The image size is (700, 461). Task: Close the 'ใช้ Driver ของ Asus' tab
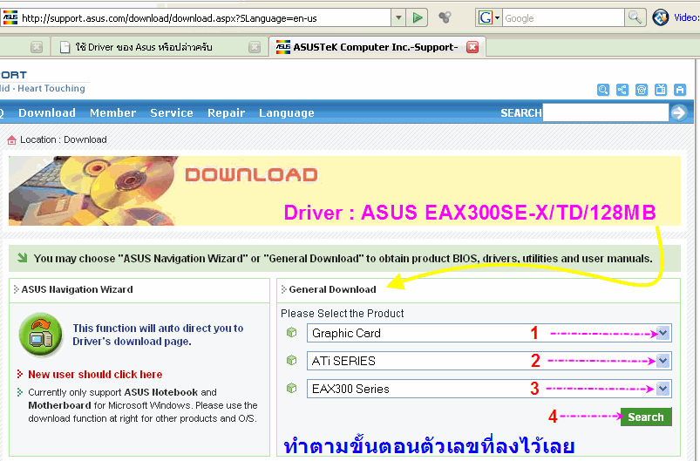pos(255,47)
